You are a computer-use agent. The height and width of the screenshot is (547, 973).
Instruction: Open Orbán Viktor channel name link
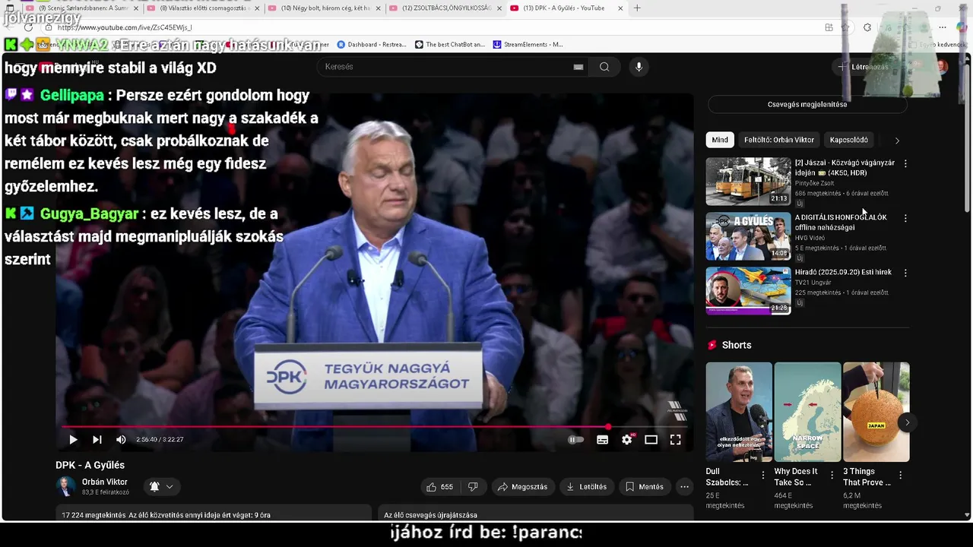(x=105, y=482)
